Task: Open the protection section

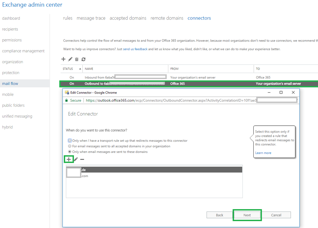Action: pyautogui.click(x=11, y=73)
